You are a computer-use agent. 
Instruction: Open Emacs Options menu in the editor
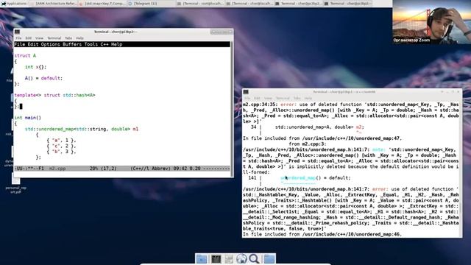coord(51,44)
